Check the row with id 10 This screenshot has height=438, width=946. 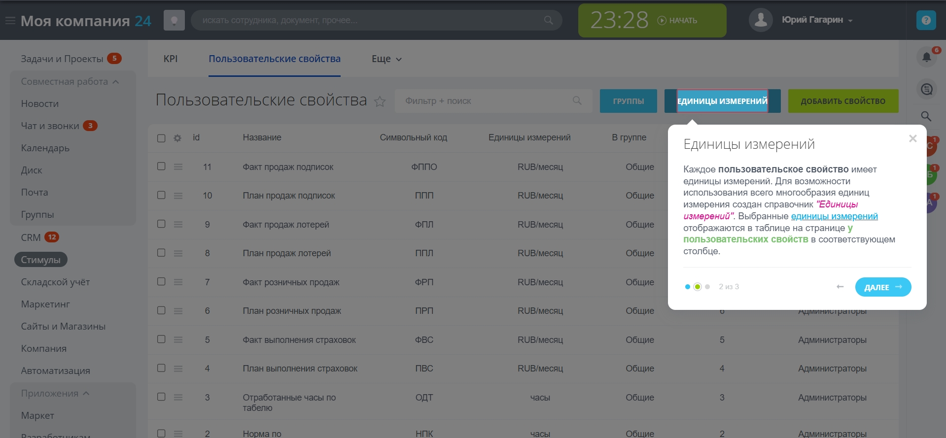161,195
